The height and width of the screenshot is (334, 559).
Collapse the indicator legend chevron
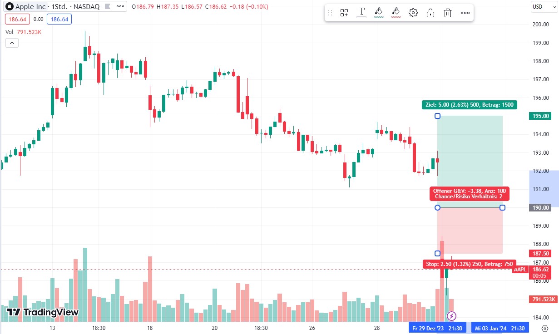pos(12,43)
